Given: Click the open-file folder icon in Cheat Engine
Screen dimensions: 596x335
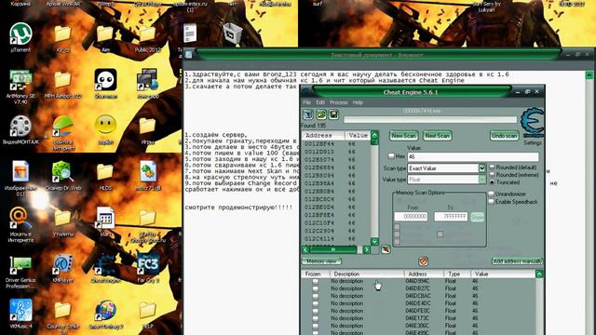Looking at the screenshot, I should point(321,114).
